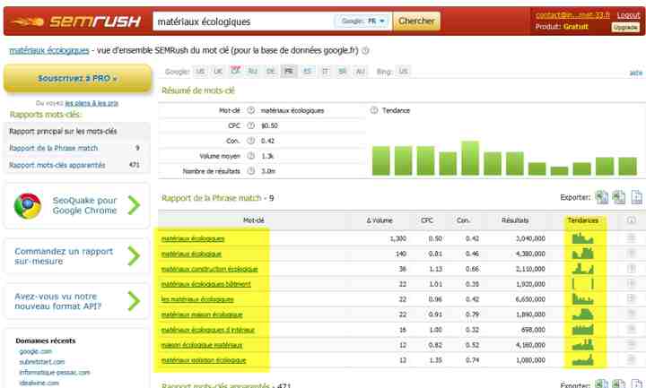The height and width of the screenshot is (388, 646).
Task: Select Rapport principal sur les mots-clés
Action: [x=63, y=131]
